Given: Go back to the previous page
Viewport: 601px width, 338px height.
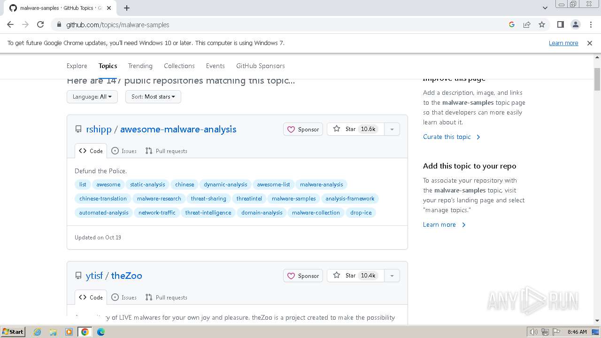Looking at the screenshot, I should 10,24.
